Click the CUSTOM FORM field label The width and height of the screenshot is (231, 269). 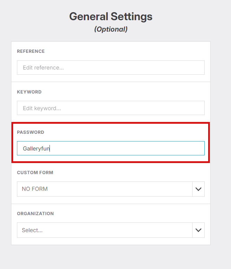point(35,173)
